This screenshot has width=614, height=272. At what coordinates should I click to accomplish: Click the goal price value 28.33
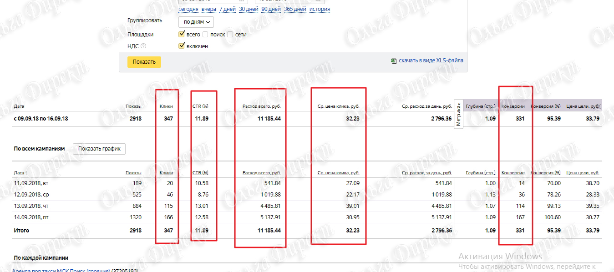tap(593, 195)
